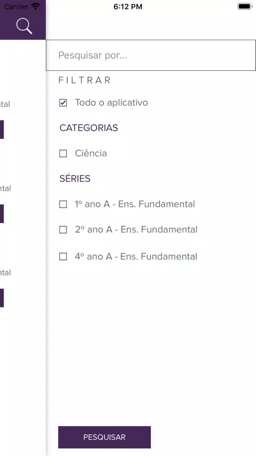Select the 'Todo o aplicativo' label text
This screenshot has height=456, width=256.
tap(111, 103)
